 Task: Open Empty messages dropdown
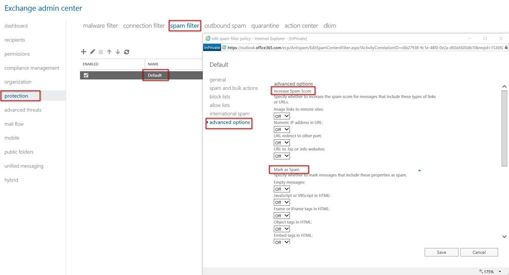(282, 189)
